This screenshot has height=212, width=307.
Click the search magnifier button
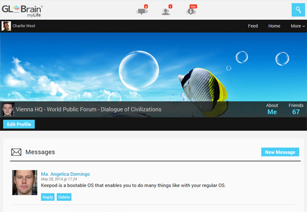pos(298,10)
